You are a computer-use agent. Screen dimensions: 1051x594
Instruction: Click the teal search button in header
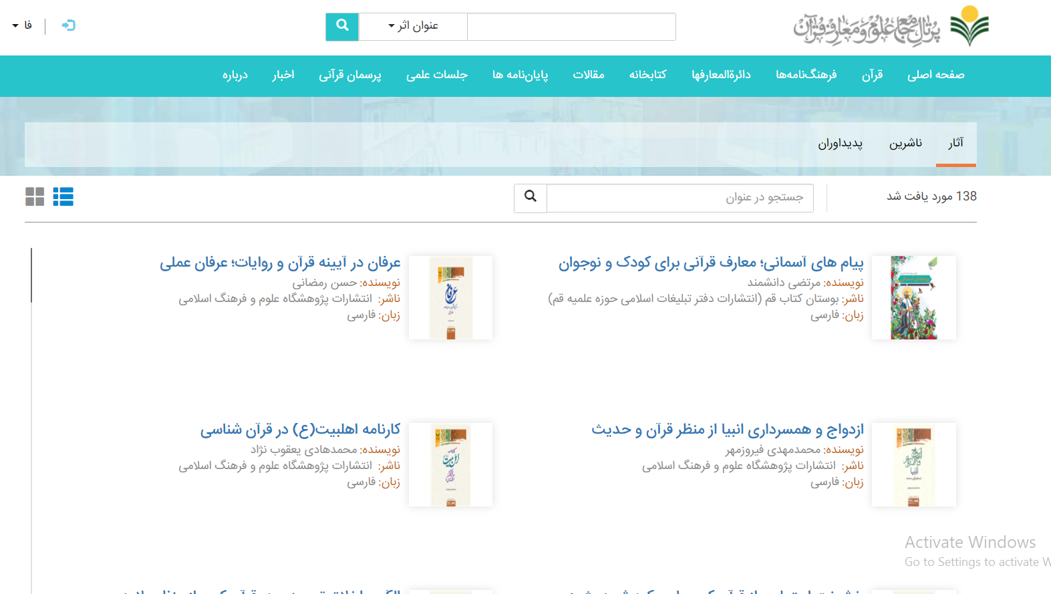coord(342,26)
